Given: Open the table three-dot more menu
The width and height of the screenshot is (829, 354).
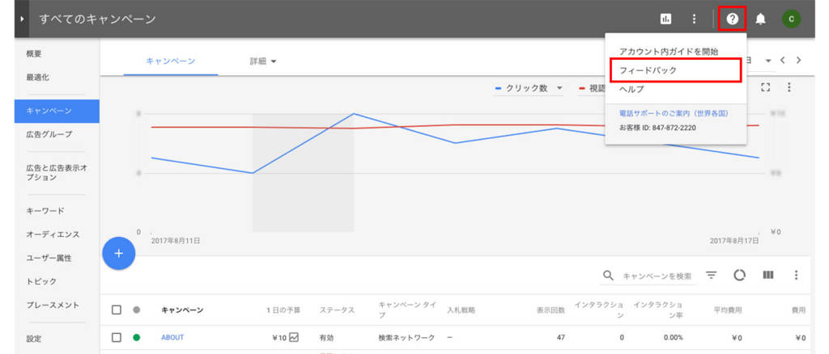Looking at the screenshot, I should 797,276.
